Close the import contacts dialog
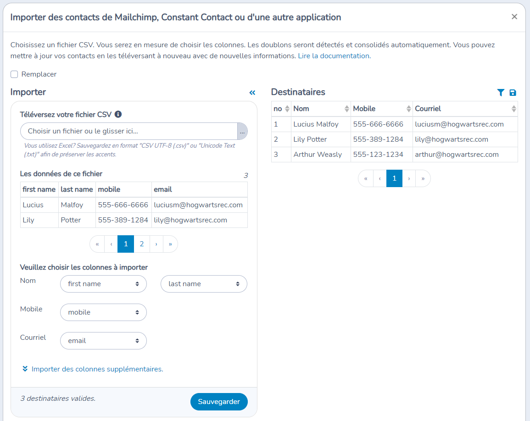This screenshot has width=530, height=421. (x=514, y=17)
